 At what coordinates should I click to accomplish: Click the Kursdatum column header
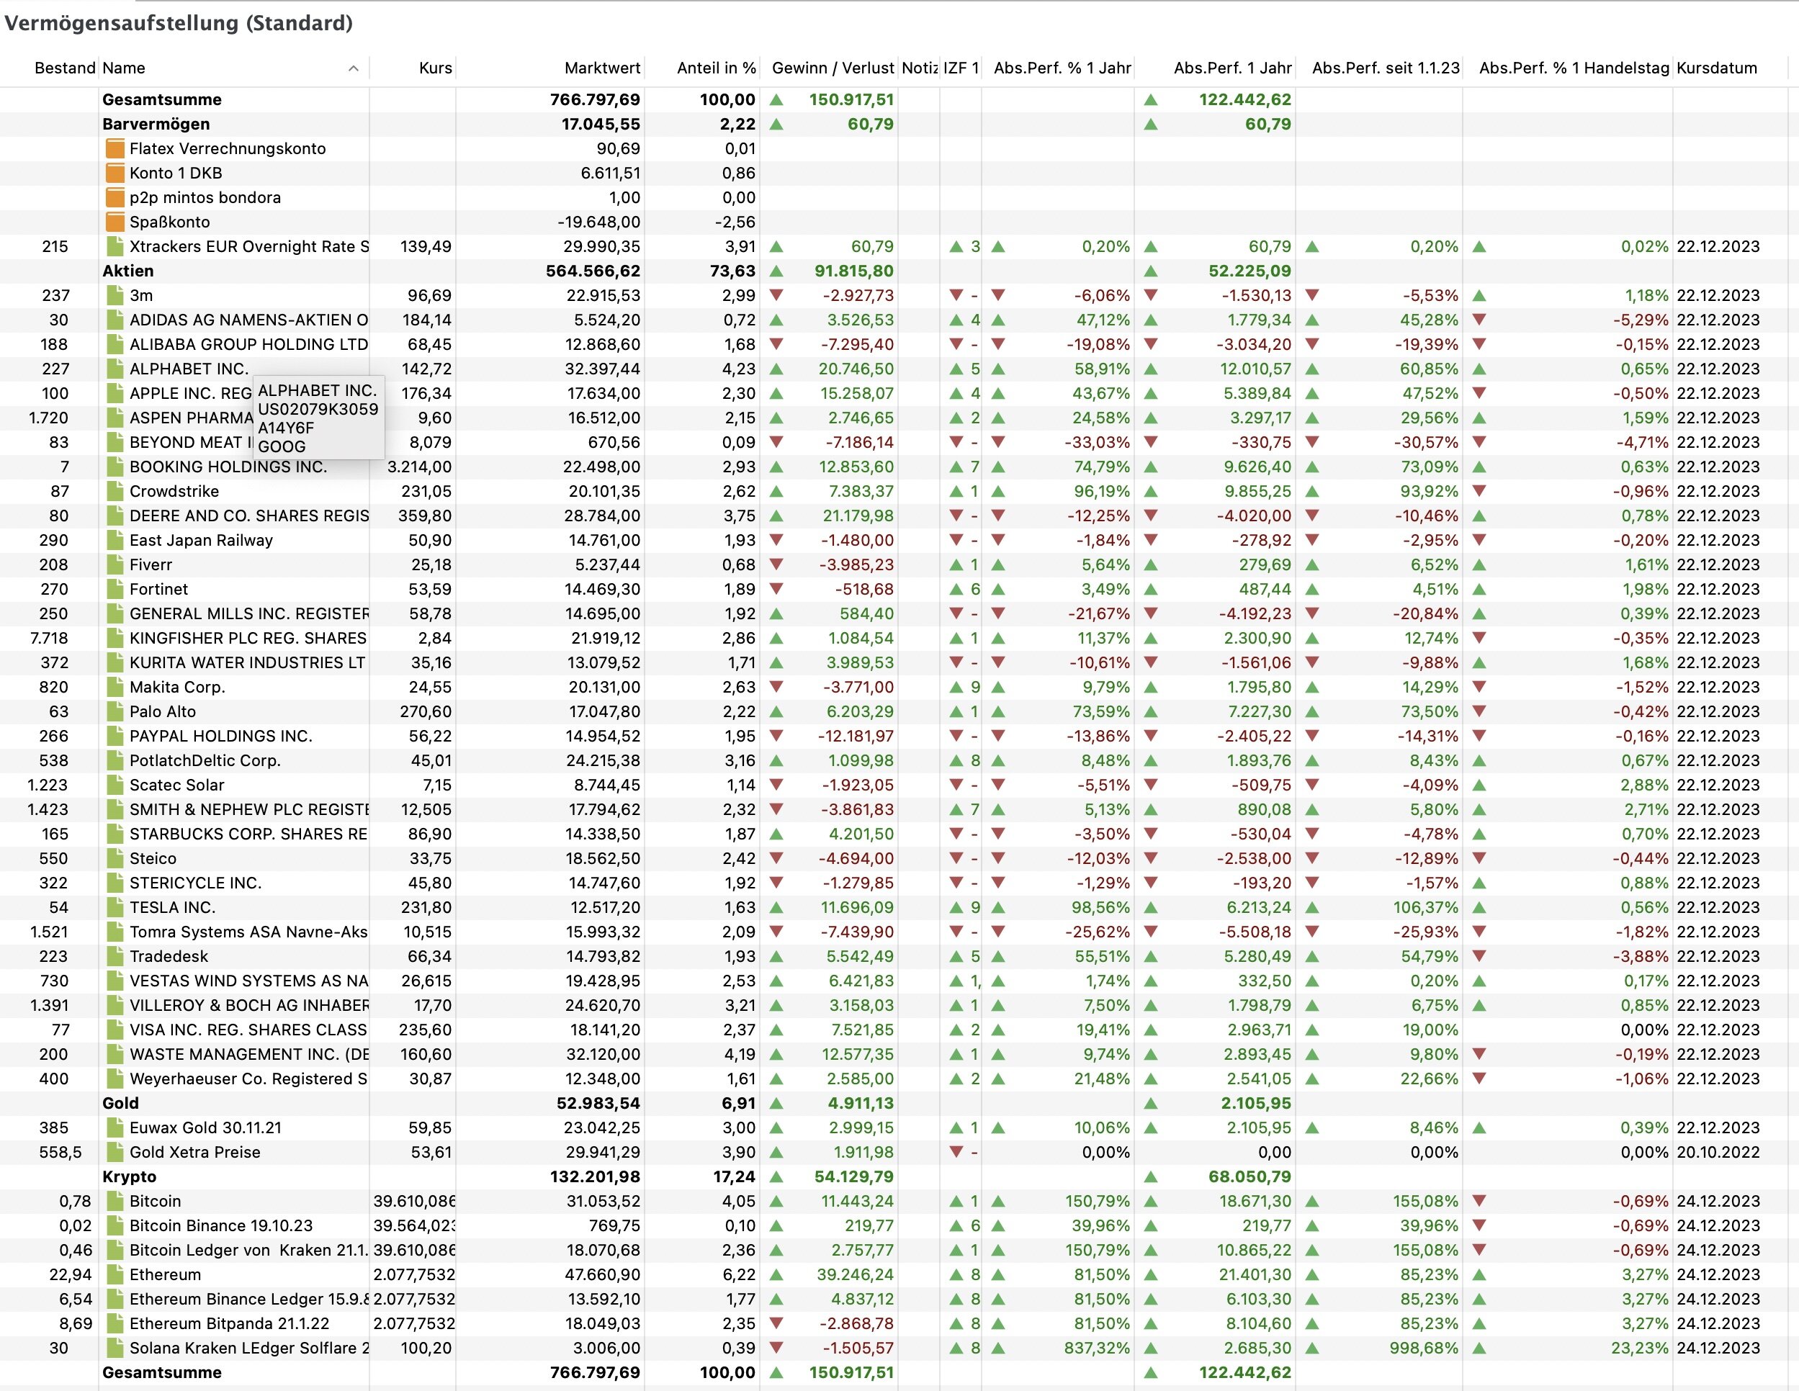pos(1717,68)
